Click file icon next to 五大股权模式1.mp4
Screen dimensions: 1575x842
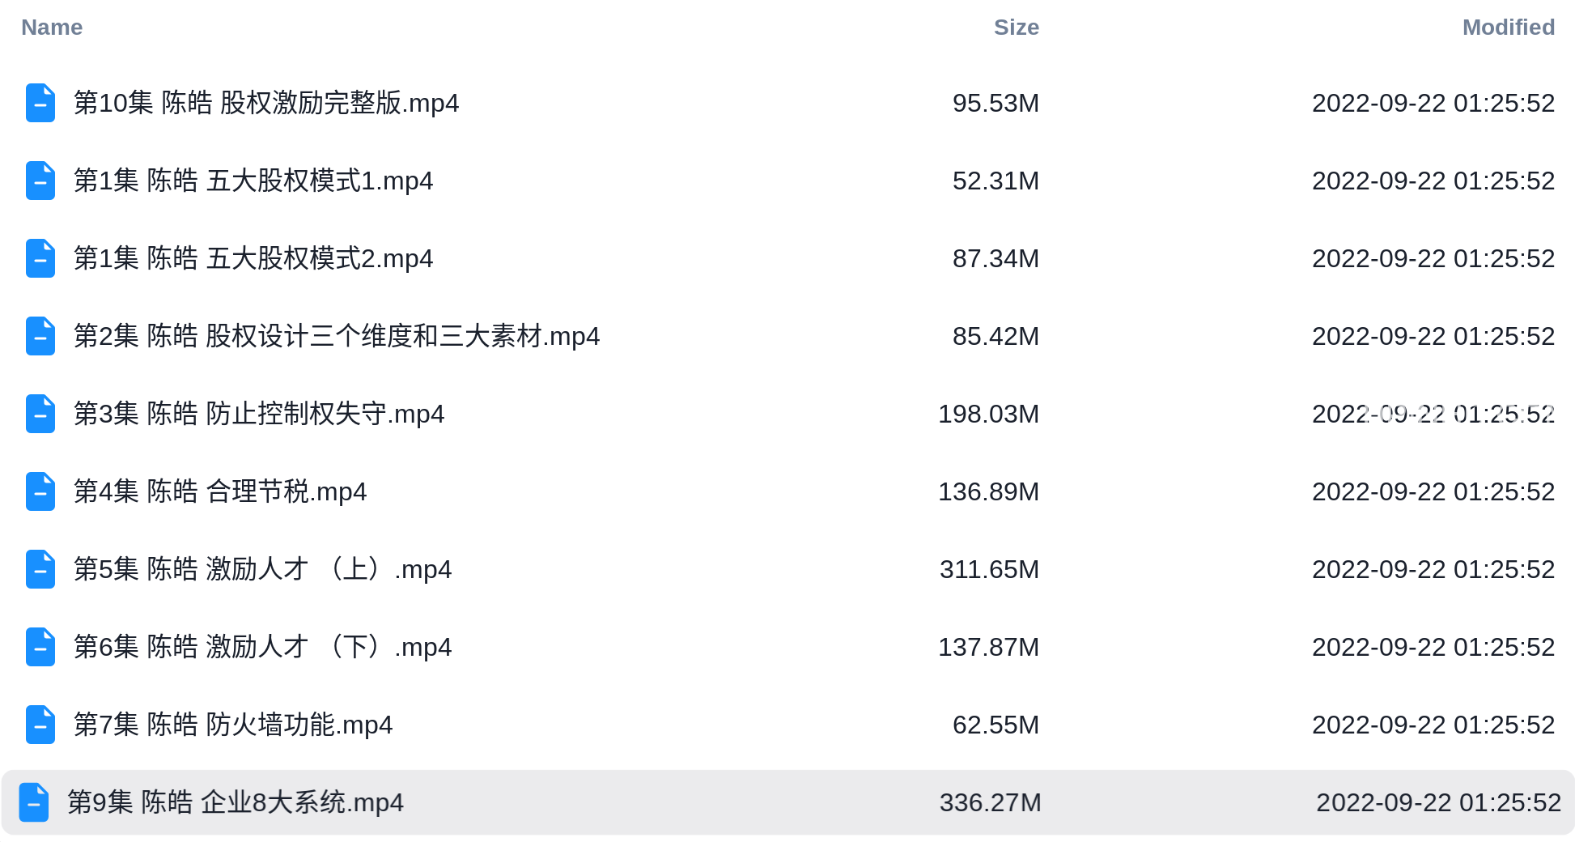(x=40, y=181)
